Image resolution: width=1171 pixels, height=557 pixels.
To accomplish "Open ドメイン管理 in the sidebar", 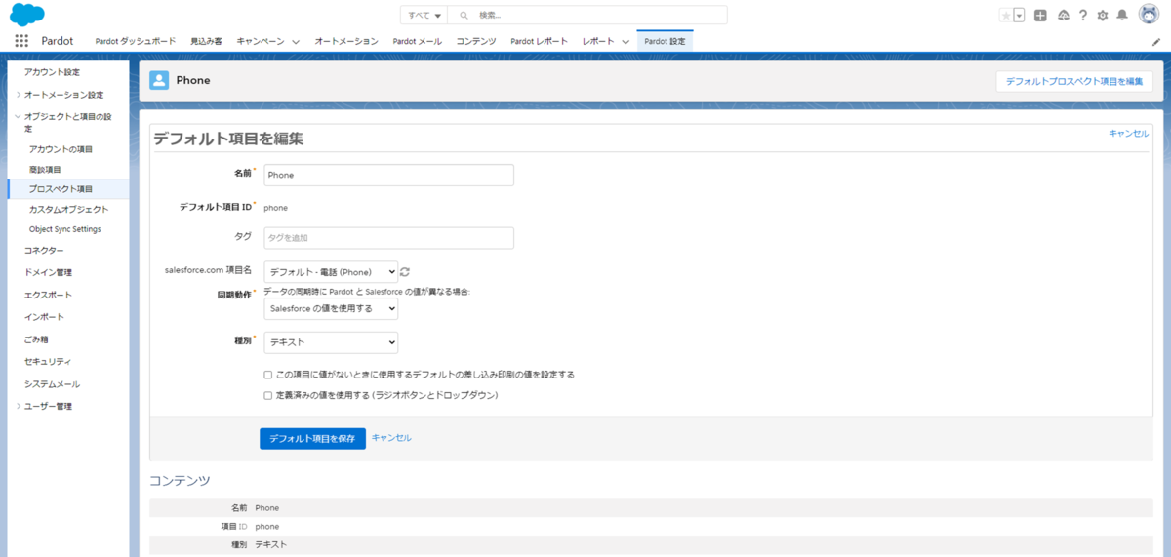I will [x=48, y=272].
